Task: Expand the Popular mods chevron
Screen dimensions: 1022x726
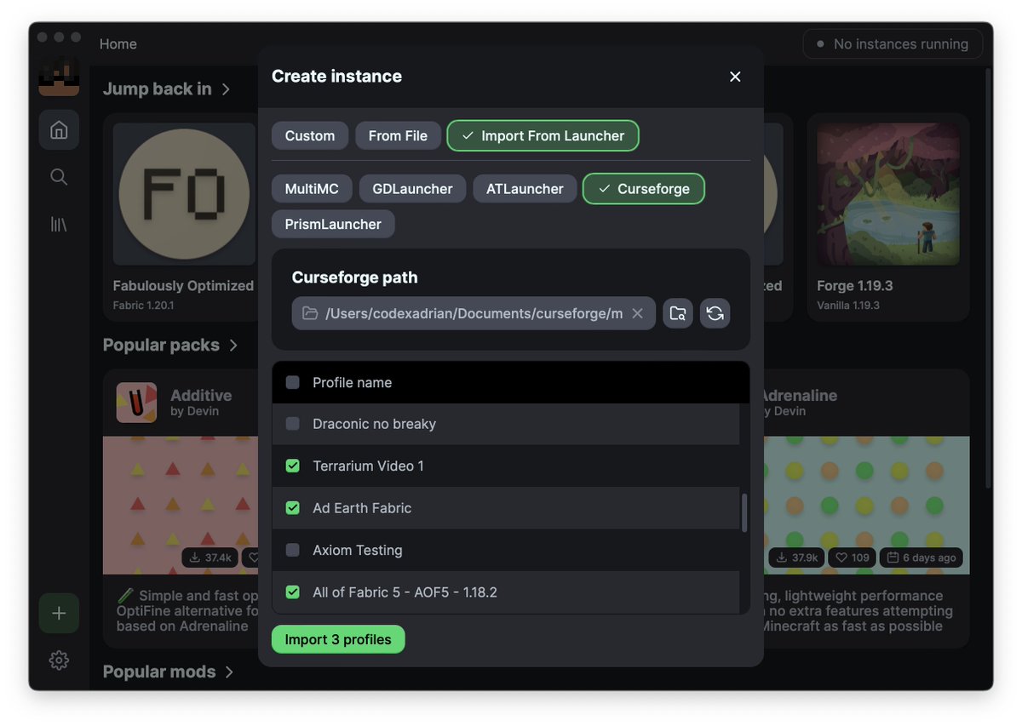Action: 229,672
